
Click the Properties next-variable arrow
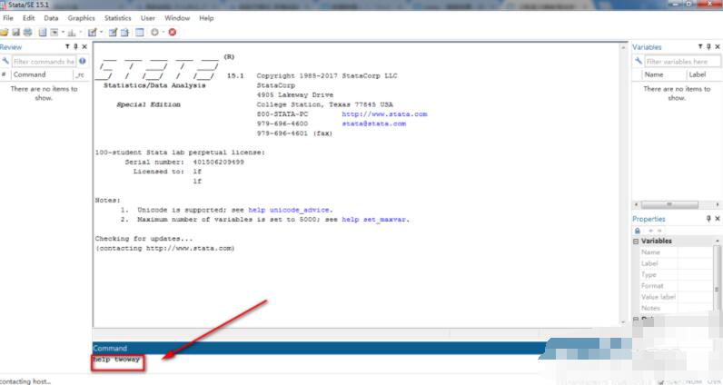click(659, 231)
